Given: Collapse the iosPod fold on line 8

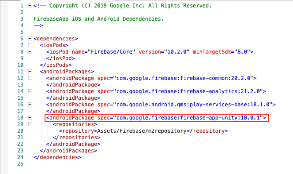Looking at the screenshot, I should pos(30,51).
